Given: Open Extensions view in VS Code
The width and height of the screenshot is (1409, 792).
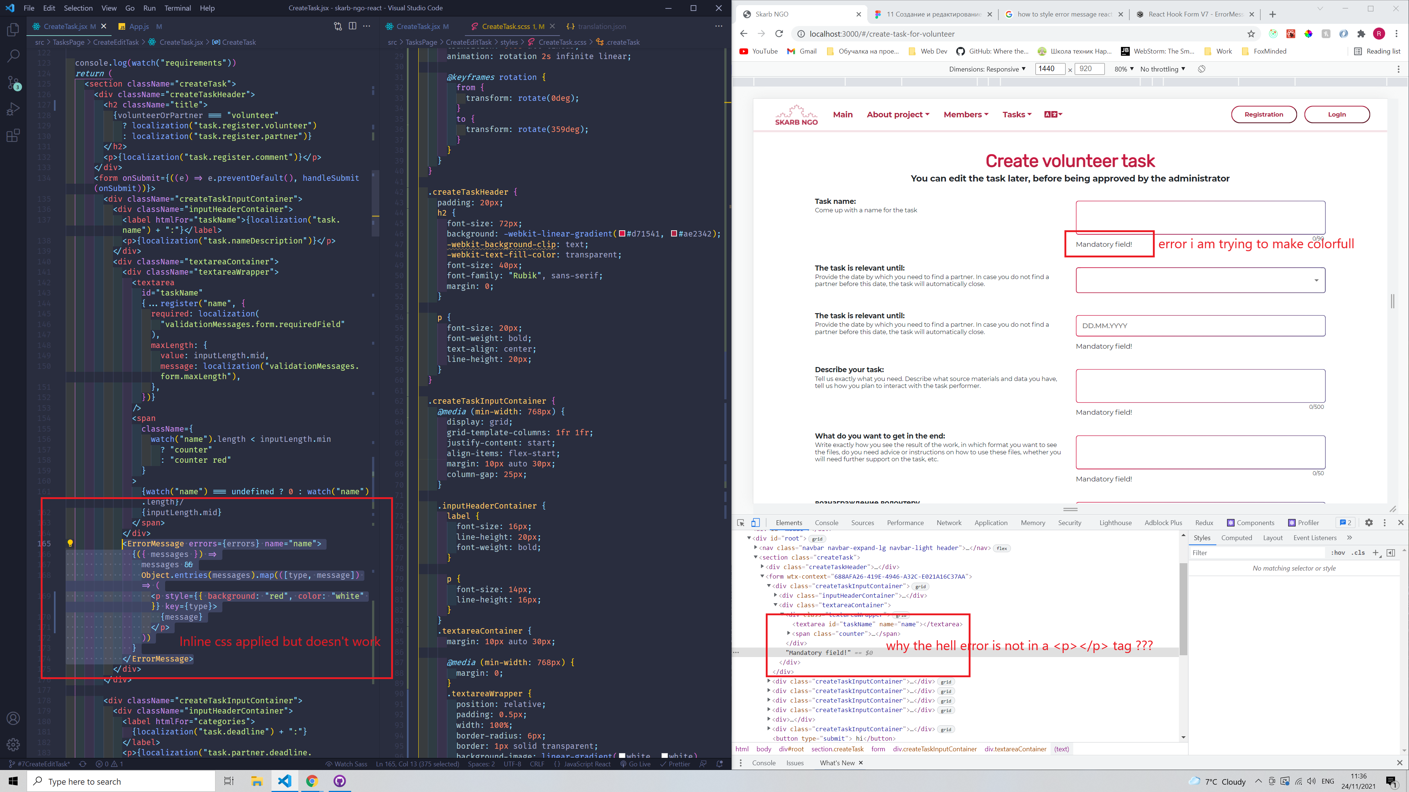Looking at the screenshot, I should click(13, 135).
